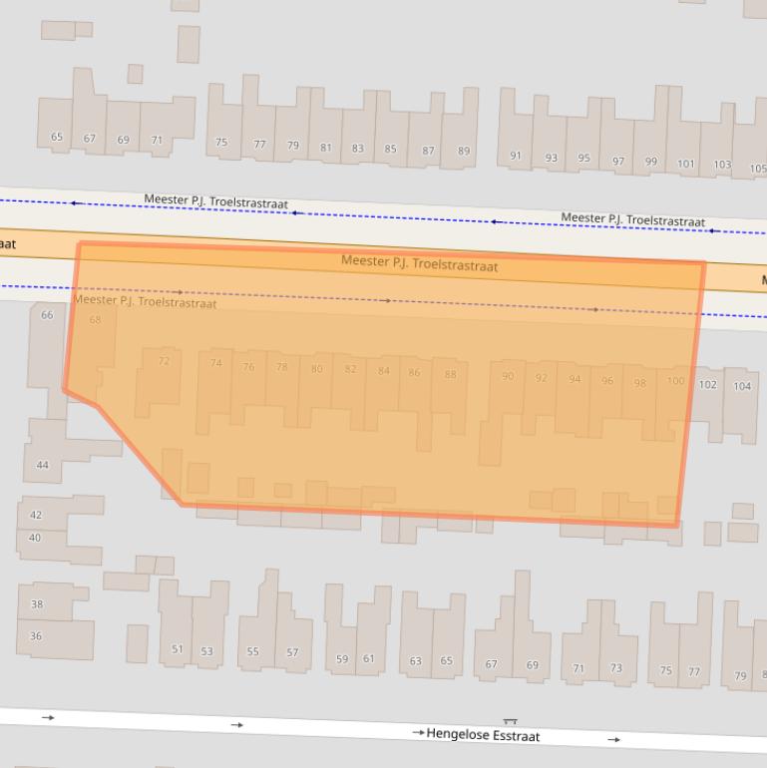Click the bench icon above Hengelose Esstraat
This screenshot has width=767, height=768.
(x=510, y=722)
